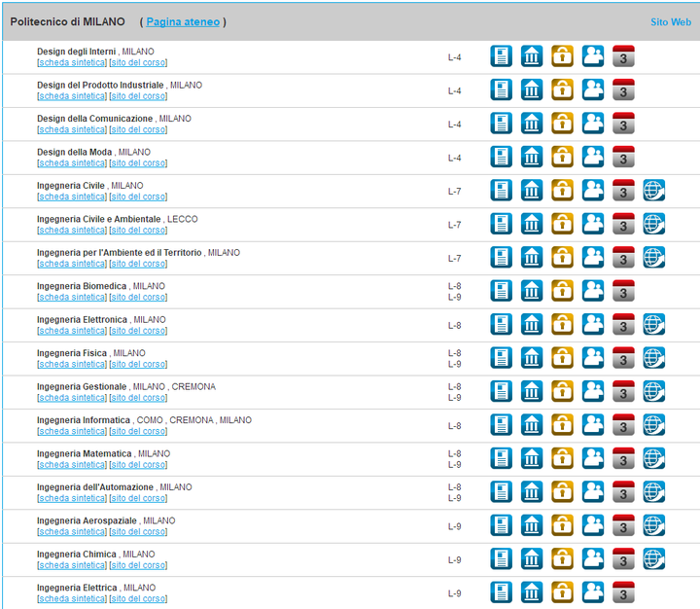This screenshot has height=609, width=700.
Task: Click L-7 class code for Ingegneria Civile, MILANO
Action: (454, 192)
